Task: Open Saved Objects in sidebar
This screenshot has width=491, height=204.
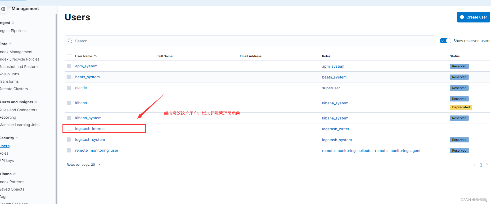Action: point(12,189)
